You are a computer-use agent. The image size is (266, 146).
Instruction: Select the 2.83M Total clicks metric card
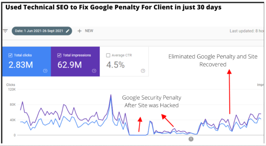(26, 65)
